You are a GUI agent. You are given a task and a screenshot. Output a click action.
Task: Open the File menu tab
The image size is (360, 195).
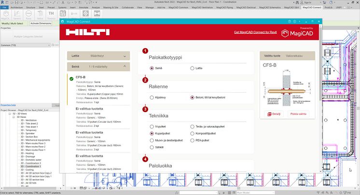point(4,7)
